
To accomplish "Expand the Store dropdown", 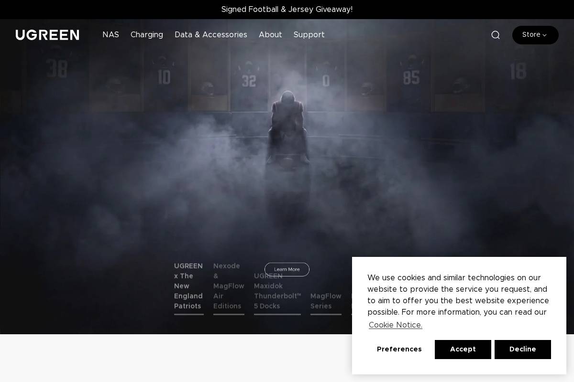I will click(535, 35).
